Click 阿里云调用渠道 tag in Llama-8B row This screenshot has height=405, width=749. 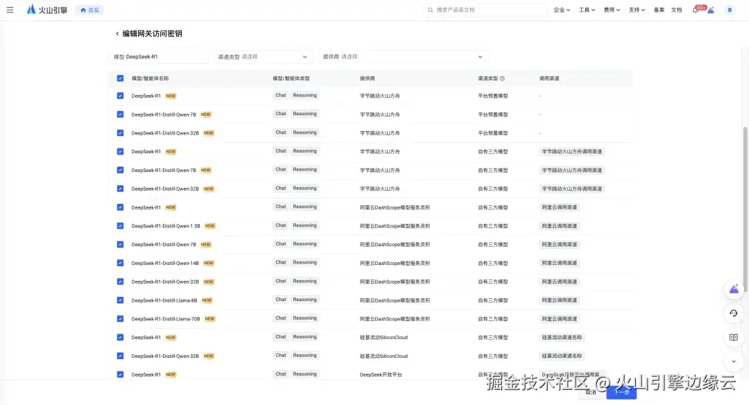[560, 300]
